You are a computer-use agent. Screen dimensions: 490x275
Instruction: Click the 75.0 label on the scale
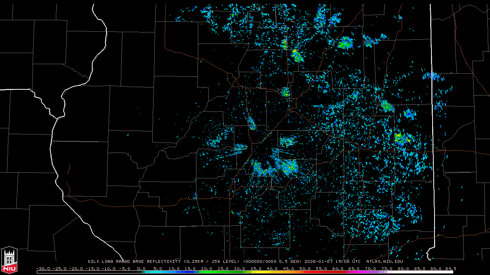point(387,269)
